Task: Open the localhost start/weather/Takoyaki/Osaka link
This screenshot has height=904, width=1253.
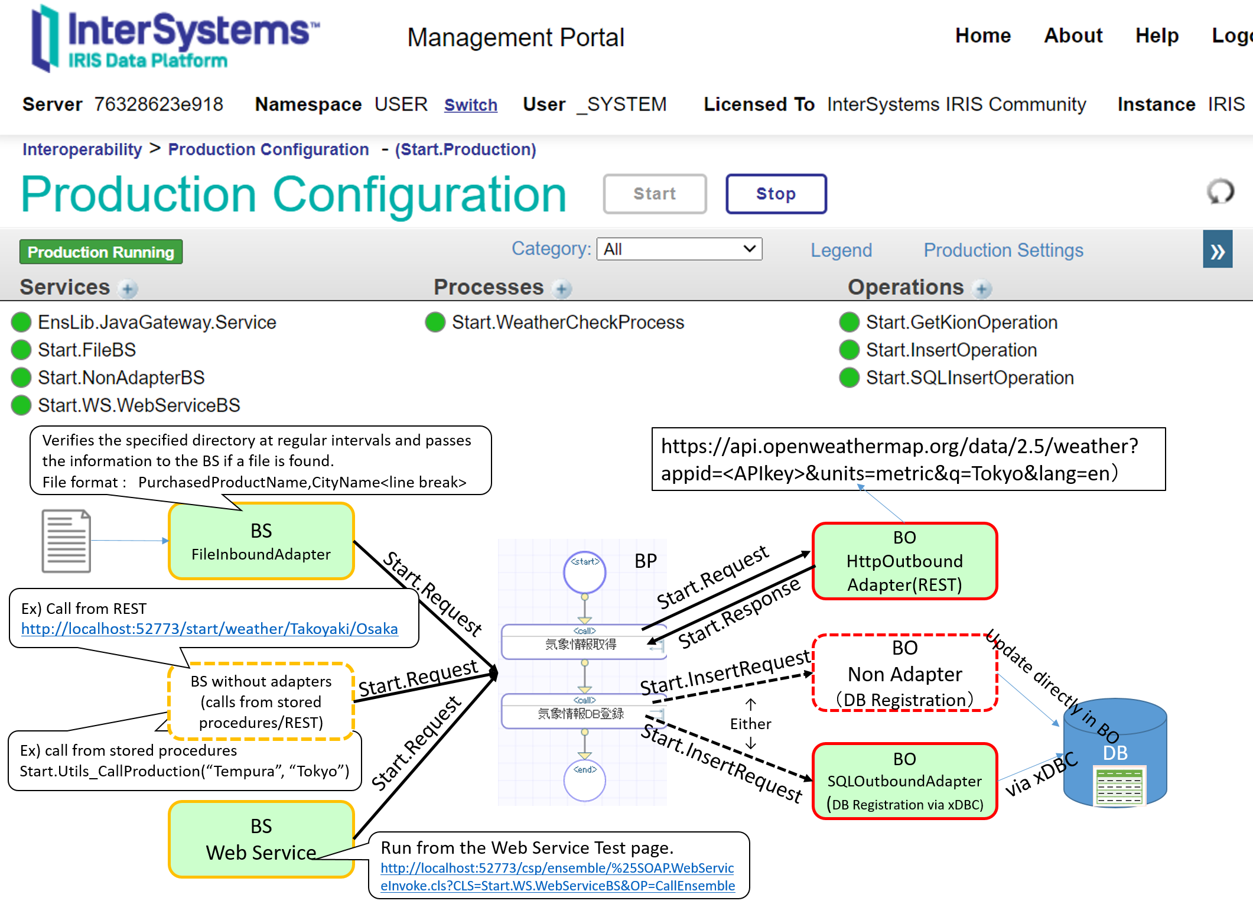Action: (x=210, y=629)
